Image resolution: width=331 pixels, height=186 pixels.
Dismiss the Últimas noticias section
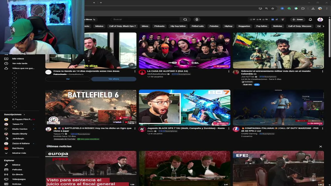tap(321, 146)
